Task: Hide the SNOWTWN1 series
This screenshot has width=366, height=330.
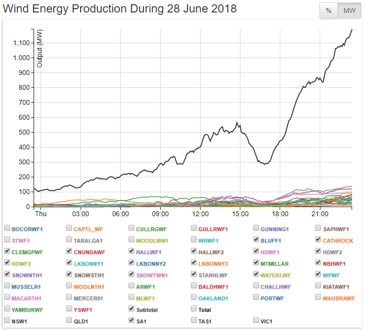Action: [x=132, y=274]
